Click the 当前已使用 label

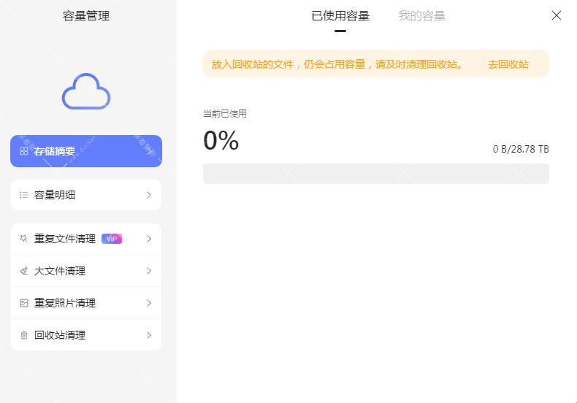tap(225, 114)
